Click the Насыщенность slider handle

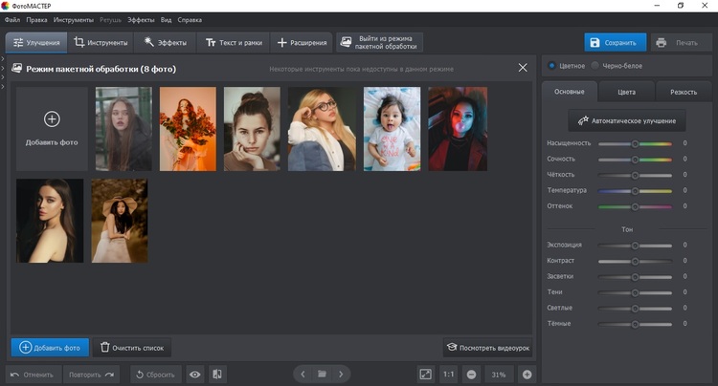tap(635, 143)
